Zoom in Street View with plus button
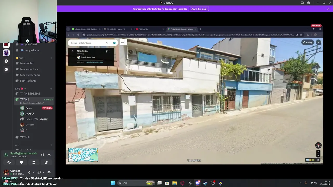This screenshot has height=187, width=333. [x=318, y=152]
